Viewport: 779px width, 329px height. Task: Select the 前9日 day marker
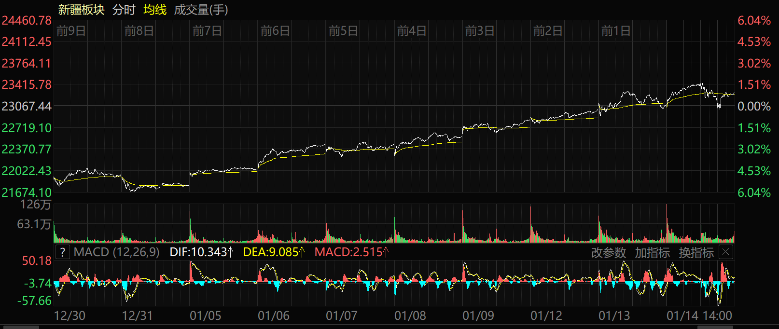(x=71, y=31)
